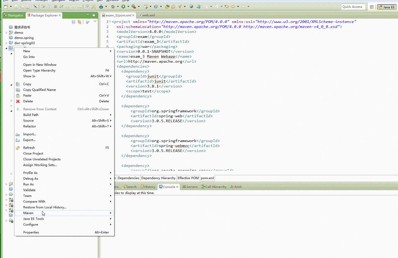Choose Close Project in context menu
The height and width of the screenshot is (258, 398).
tap(64, 154)
